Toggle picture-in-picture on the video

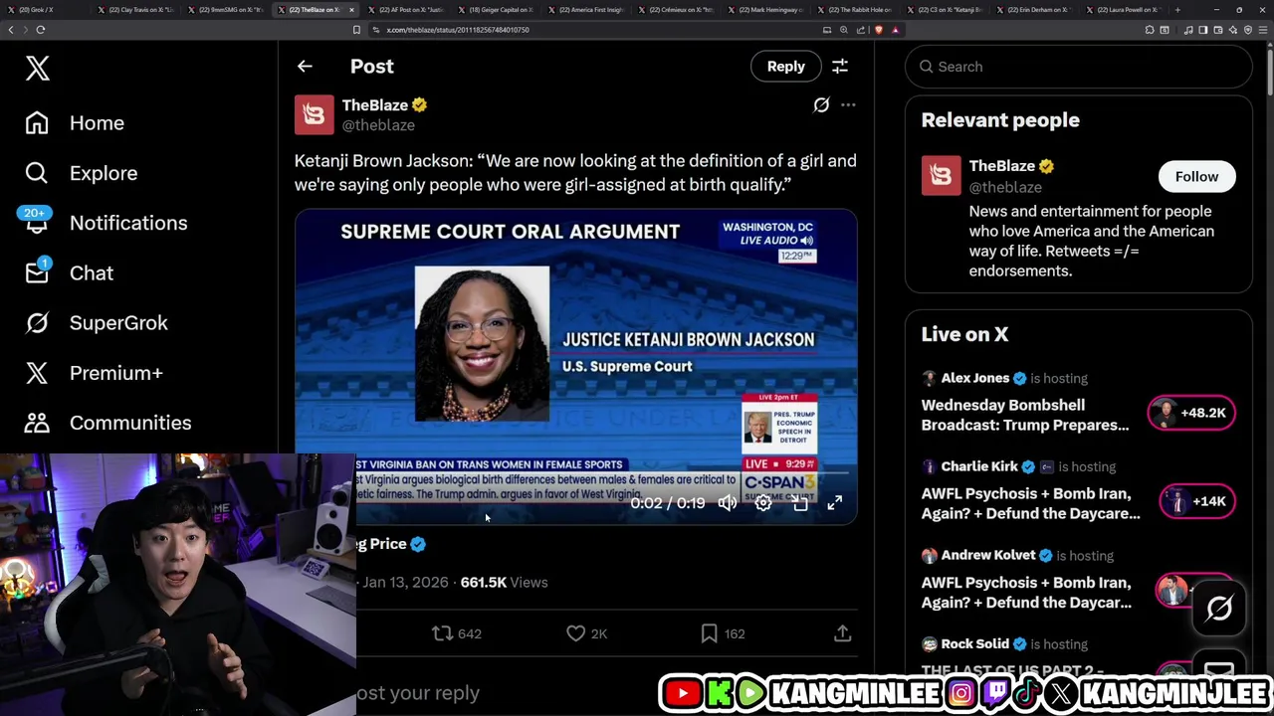click(799, 503)
